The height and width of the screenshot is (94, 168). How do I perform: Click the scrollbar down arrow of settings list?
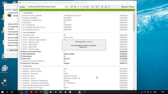[134, 89]
